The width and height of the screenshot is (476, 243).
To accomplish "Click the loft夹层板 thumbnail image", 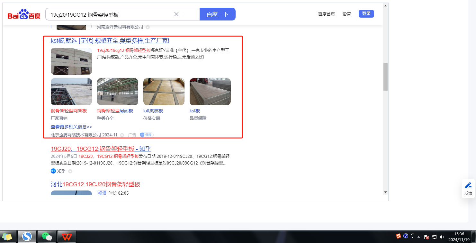I will [164, 92].
